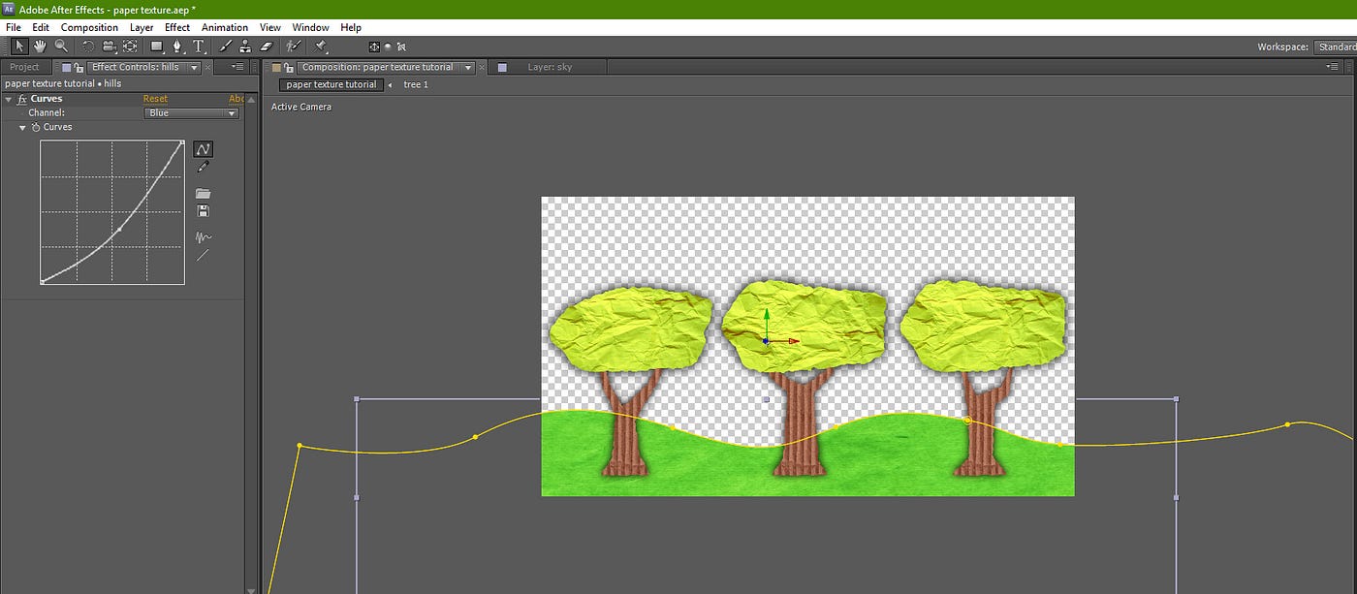Open the Window menu
This screenshot has width=1357, height=594.
(x=310, y=27)
